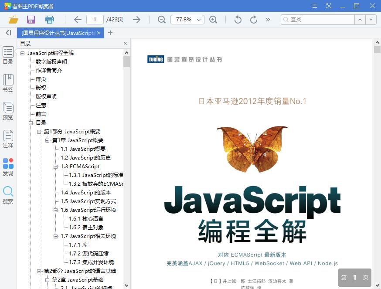This screenshot has height=289, width=381.
Task: Click the outline panel vertical scrollbar thumb
Action: pyautogui.click(x=126, y=61)
